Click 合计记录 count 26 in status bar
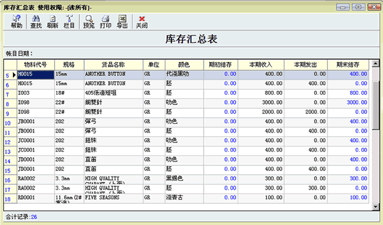 [x=34, y=217]
